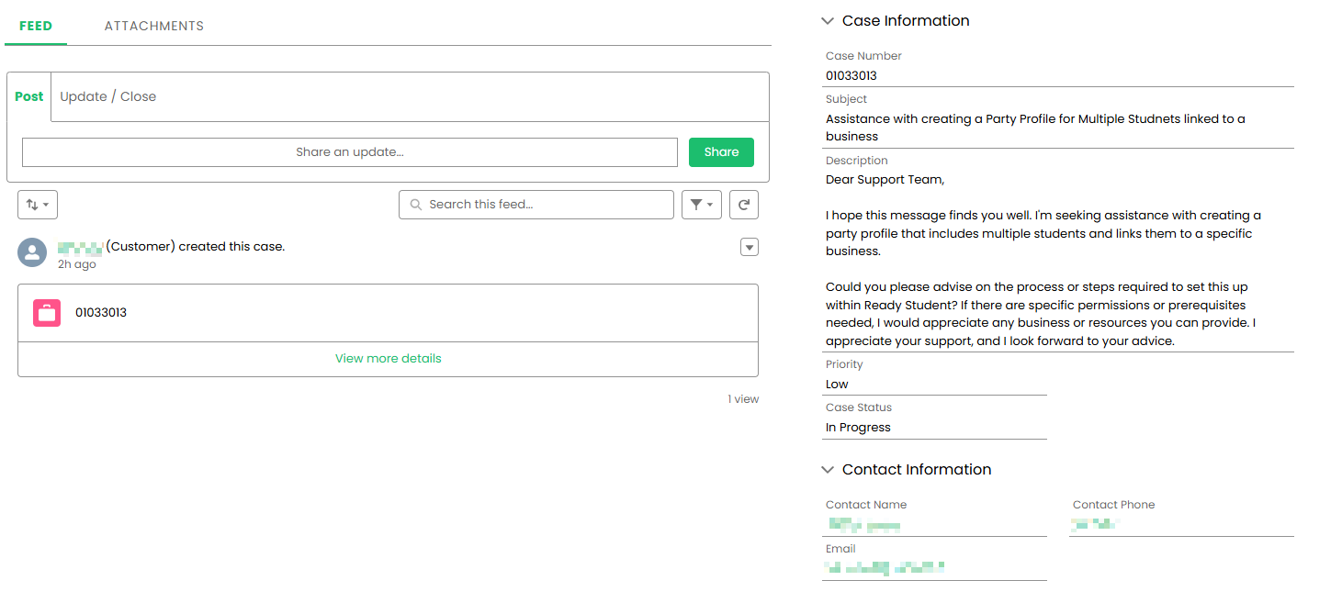The width and height of the screenshot is (1342, 614).
Task: Collapse the Case Information section
Action: point(828,20)
